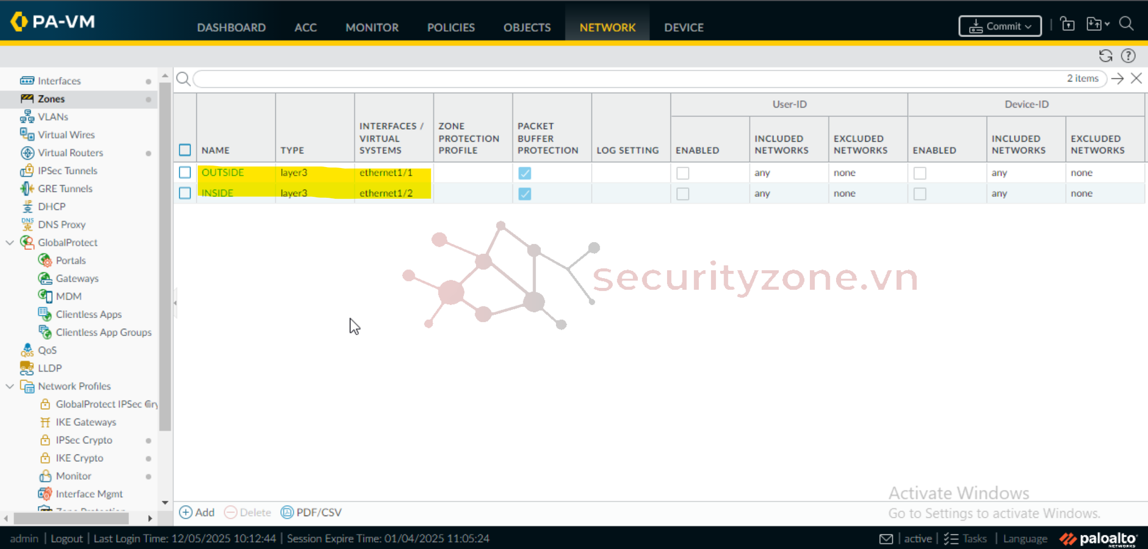
Task: Click the DNS Proxy sidebar icon
Action: [x=27, y=224]
